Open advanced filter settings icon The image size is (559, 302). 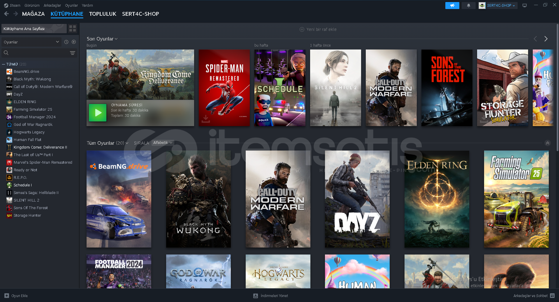pyautogui.click(x=73, y=53)
